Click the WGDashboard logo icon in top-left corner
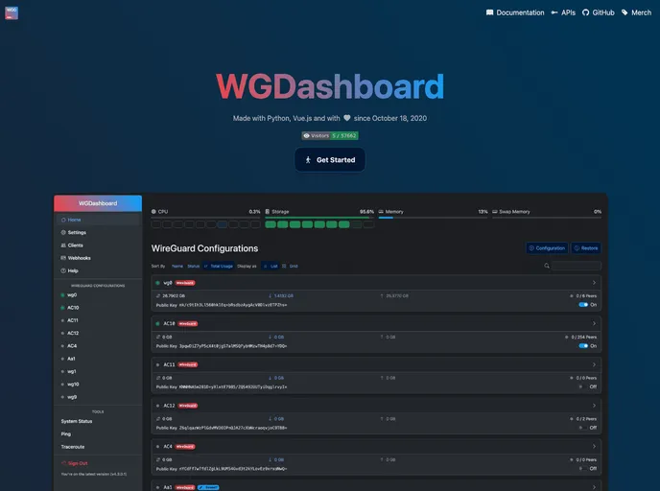Screen dimensions: 660x491 click(12, 12)
